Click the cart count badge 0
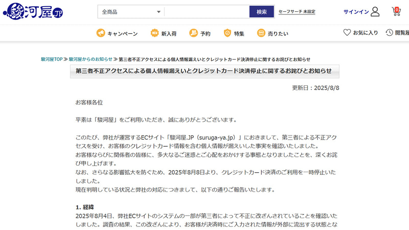This screenshot has width=409, height=230. coord(397,10)
